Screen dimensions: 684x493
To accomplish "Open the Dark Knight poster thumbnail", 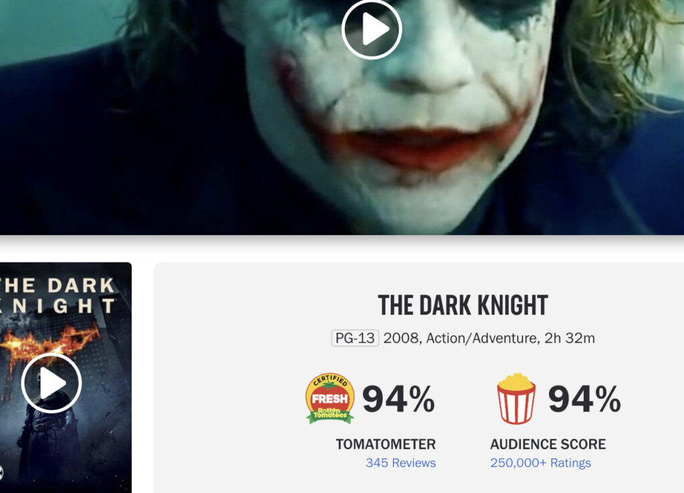I will [65, 377].
